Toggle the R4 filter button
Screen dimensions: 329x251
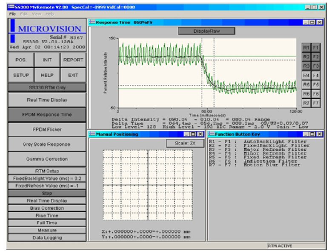[x=306, y=75]
